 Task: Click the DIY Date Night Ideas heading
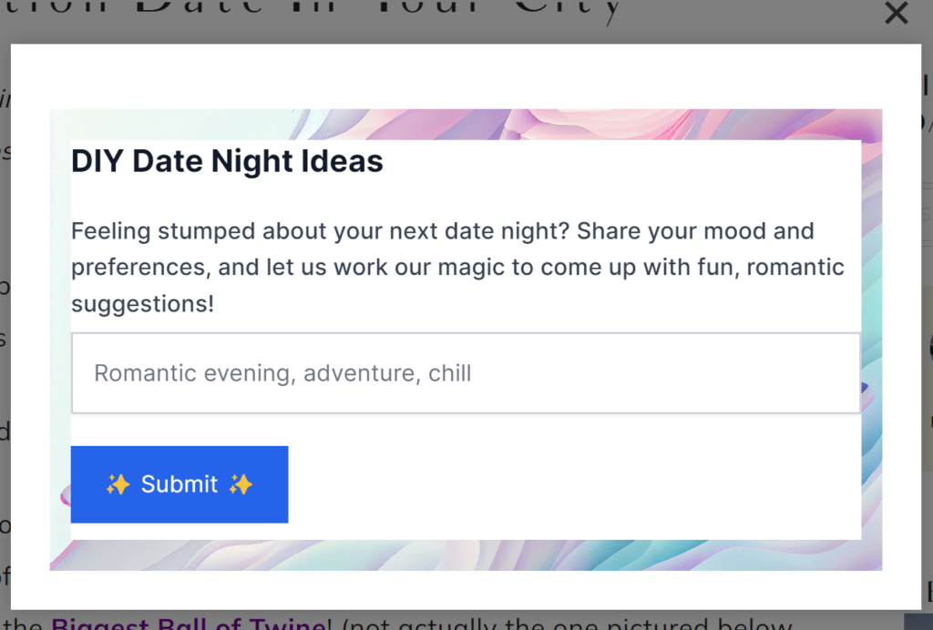tap(227, 161)
